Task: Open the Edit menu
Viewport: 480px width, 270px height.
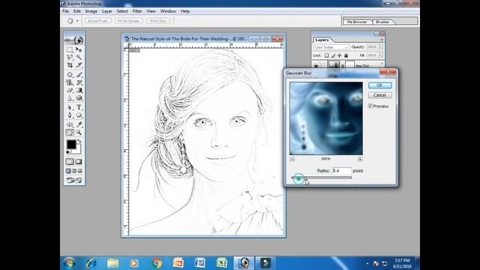Action: click(x=76, y=11)
